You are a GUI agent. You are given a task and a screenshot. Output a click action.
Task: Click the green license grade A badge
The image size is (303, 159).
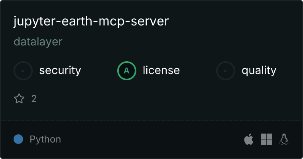click(127, 71)
